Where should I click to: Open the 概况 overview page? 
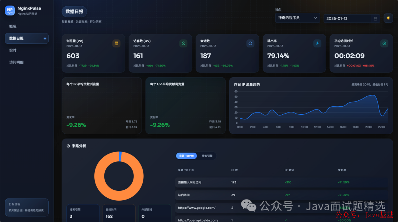[x=13, y=26]
